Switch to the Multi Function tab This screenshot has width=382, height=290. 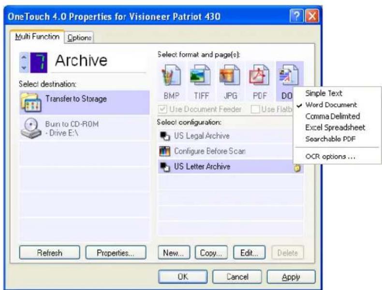pos(37,37)
